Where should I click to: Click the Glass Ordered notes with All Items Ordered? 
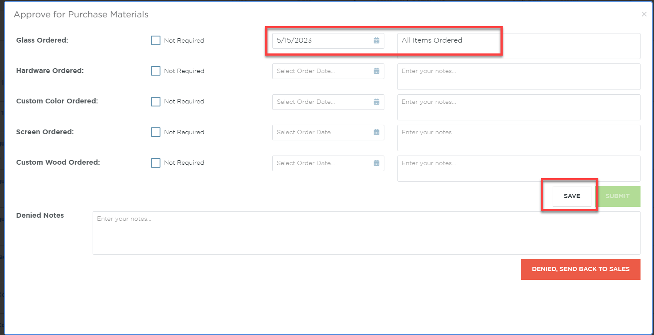point(519,46)
